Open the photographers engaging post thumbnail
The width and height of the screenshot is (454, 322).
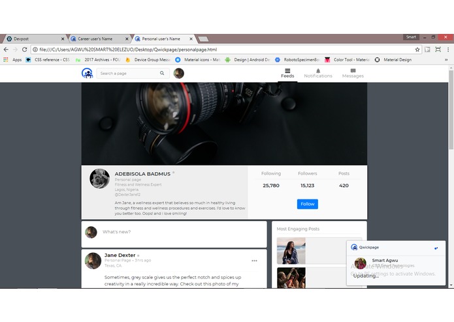pyautogui.click(x=291, y=278)
